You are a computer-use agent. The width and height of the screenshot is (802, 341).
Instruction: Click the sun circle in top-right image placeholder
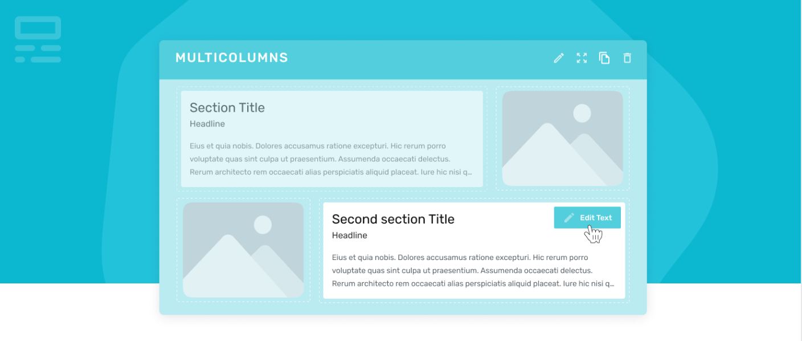[582, 113]
